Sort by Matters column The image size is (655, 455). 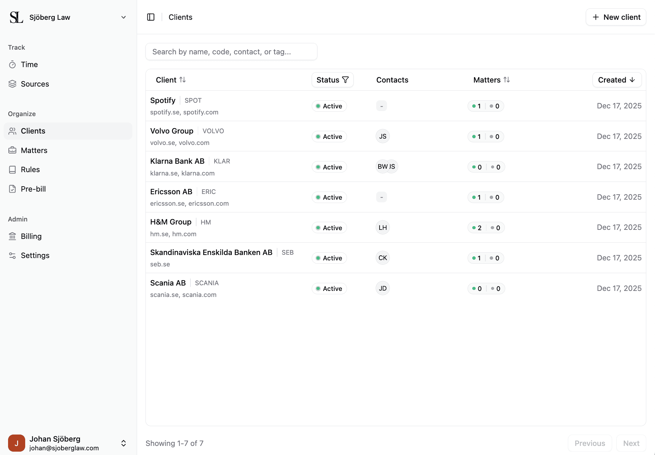(491, 80)
